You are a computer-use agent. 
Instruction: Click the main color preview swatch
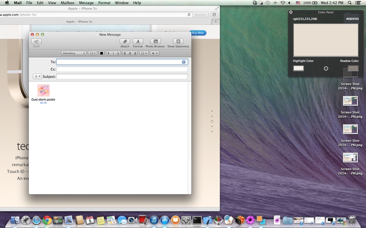(x=326, y=40)
